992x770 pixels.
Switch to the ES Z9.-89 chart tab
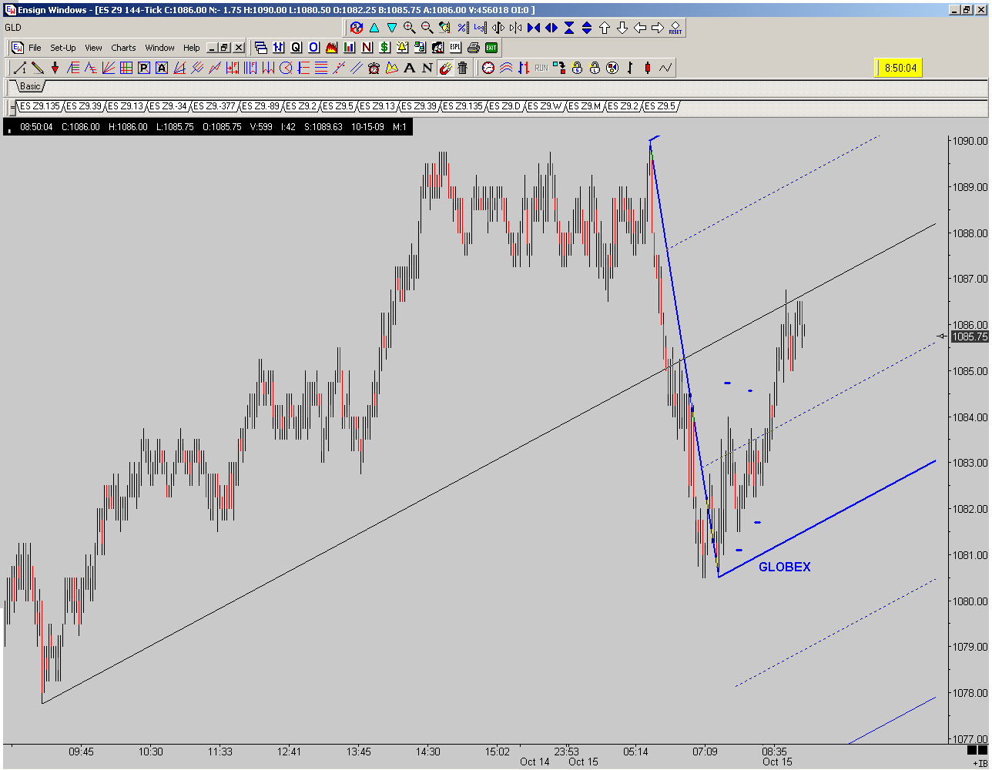(261, 106)
